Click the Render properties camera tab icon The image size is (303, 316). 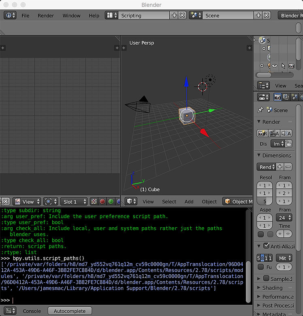277,97
